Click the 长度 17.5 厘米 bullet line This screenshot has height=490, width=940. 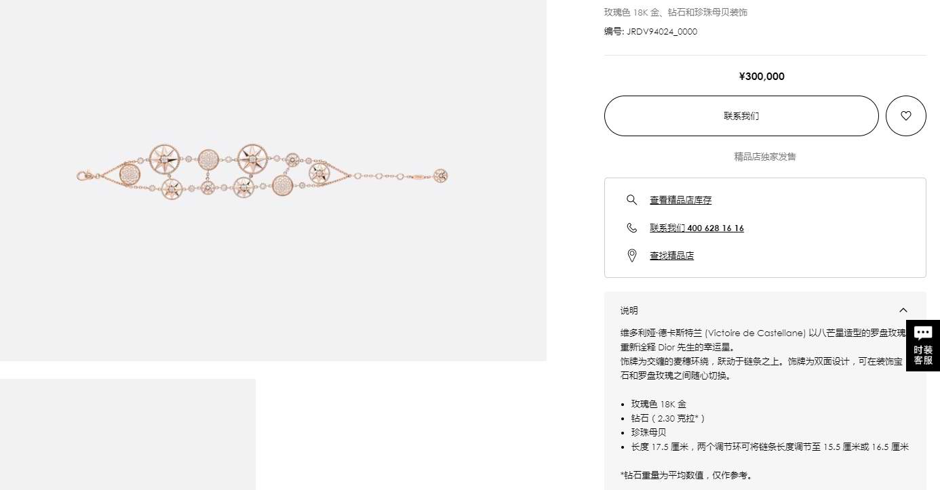pyautogui.click(x=770, y=447)
